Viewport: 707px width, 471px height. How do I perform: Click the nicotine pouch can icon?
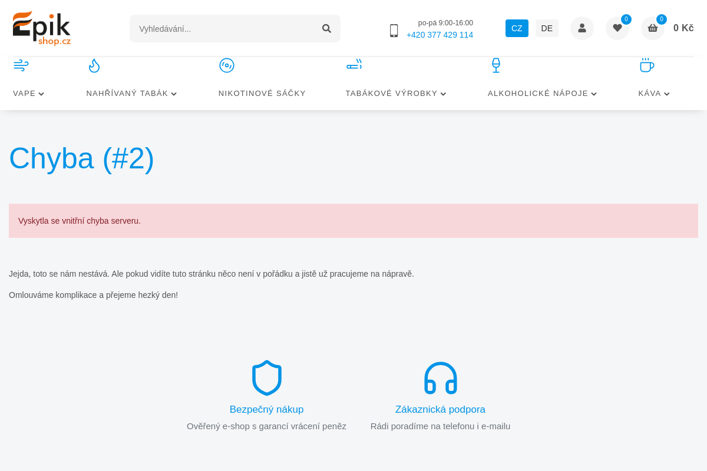(227, 65)
